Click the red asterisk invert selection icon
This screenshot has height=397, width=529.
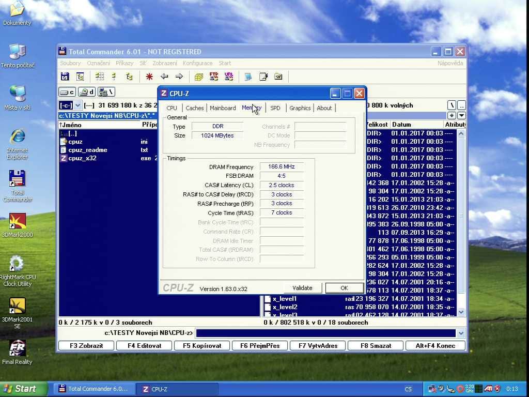[149, 77]
